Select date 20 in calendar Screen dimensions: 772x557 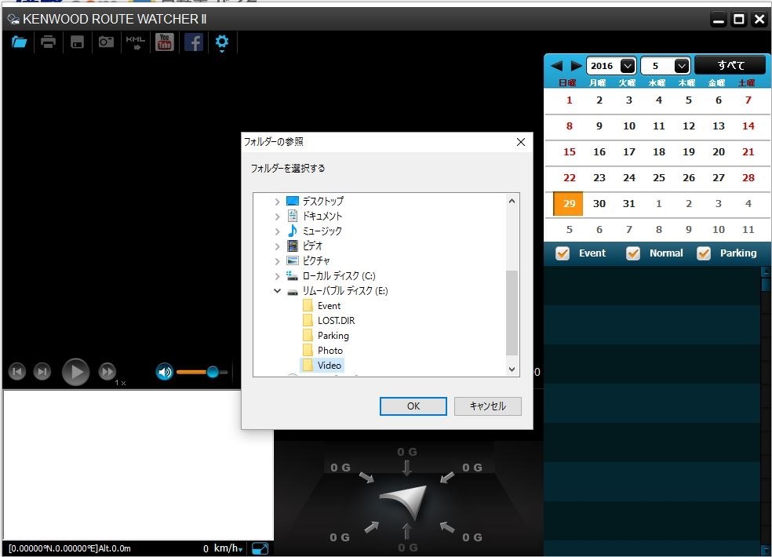719,152
